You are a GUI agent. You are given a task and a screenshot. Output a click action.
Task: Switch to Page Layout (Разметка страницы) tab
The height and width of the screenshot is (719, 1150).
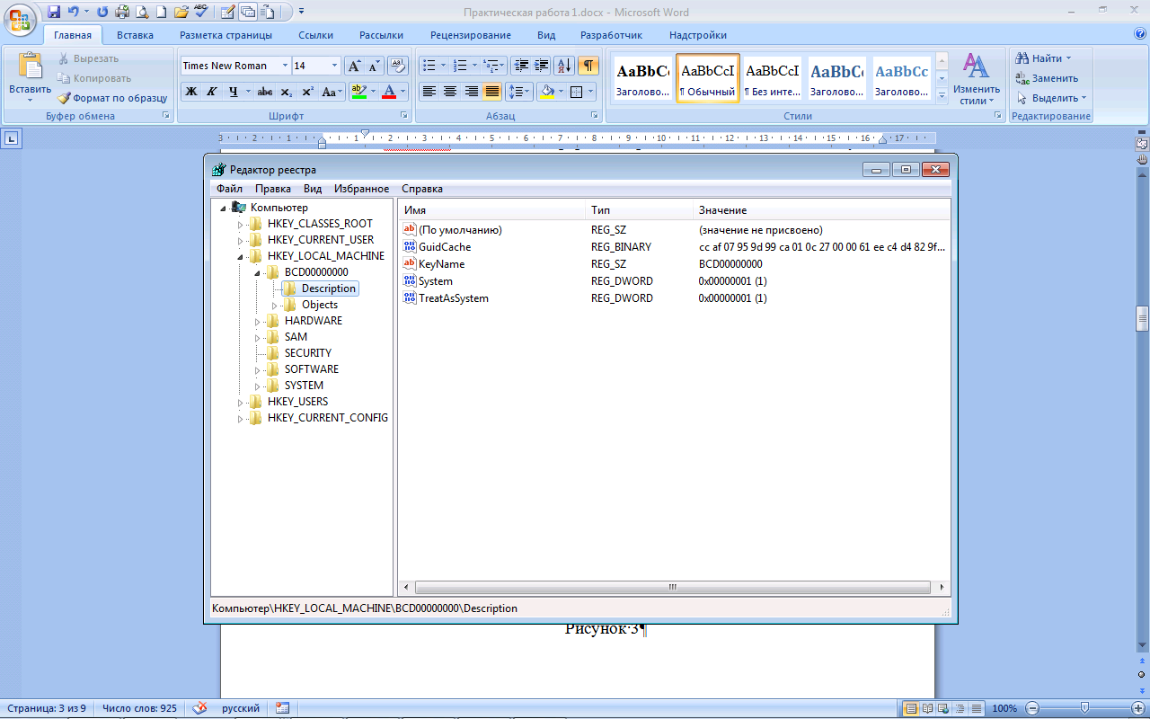pos(226,35)
